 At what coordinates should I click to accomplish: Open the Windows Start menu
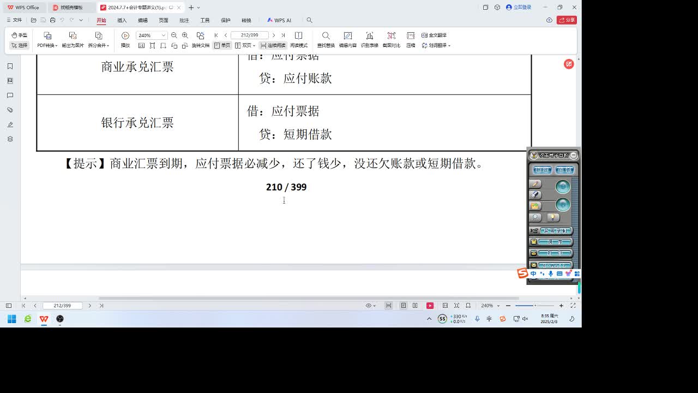pos(11,319)
